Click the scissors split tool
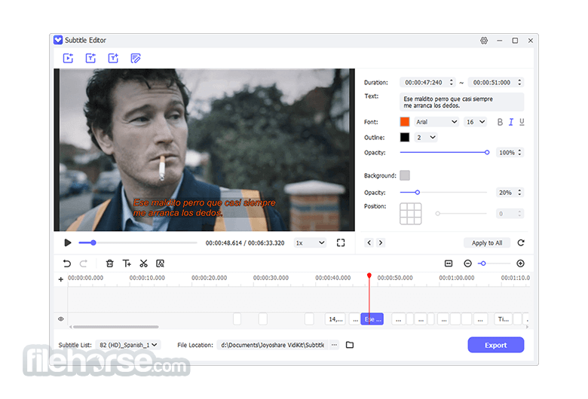This screenshot has width=588, height=399. click(143, 263)
